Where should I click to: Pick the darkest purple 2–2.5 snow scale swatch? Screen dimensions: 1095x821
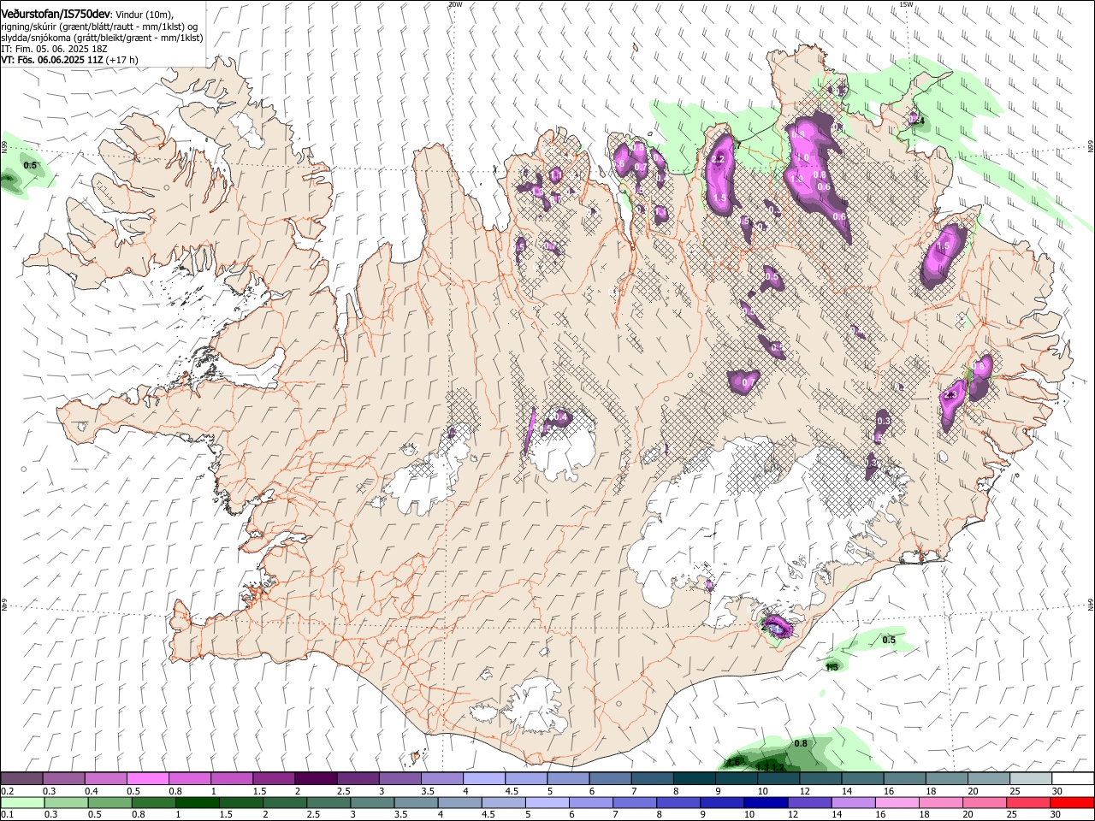pos(316,778)
